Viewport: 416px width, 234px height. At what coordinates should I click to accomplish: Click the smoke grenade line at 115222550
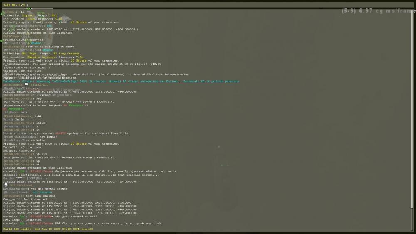pos(72,206)
